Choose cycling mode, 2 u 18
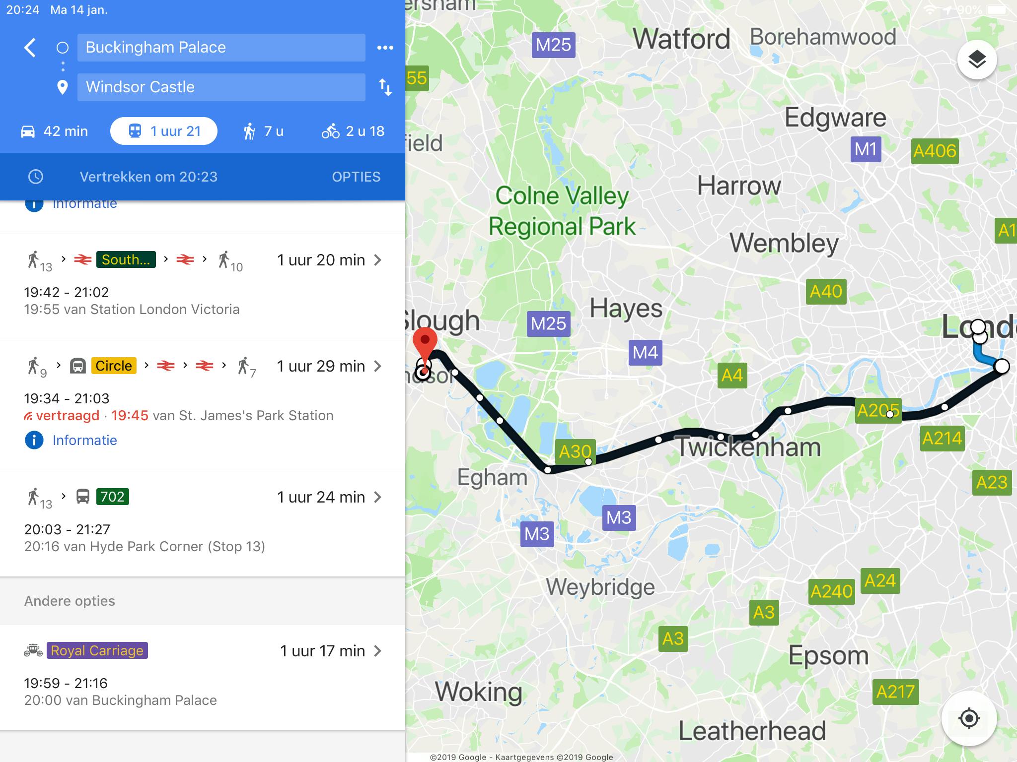The height and width of the screenshot is (762, 1017). (x=353, y=131)
